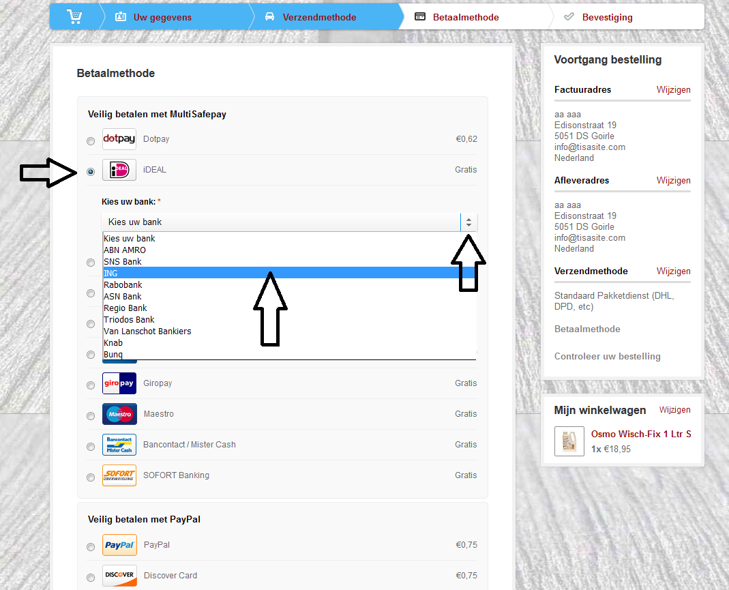Screen dimensions: 729x590
Task: Choose ASN Bank from the bank list
Action: (x=290, y=296)
